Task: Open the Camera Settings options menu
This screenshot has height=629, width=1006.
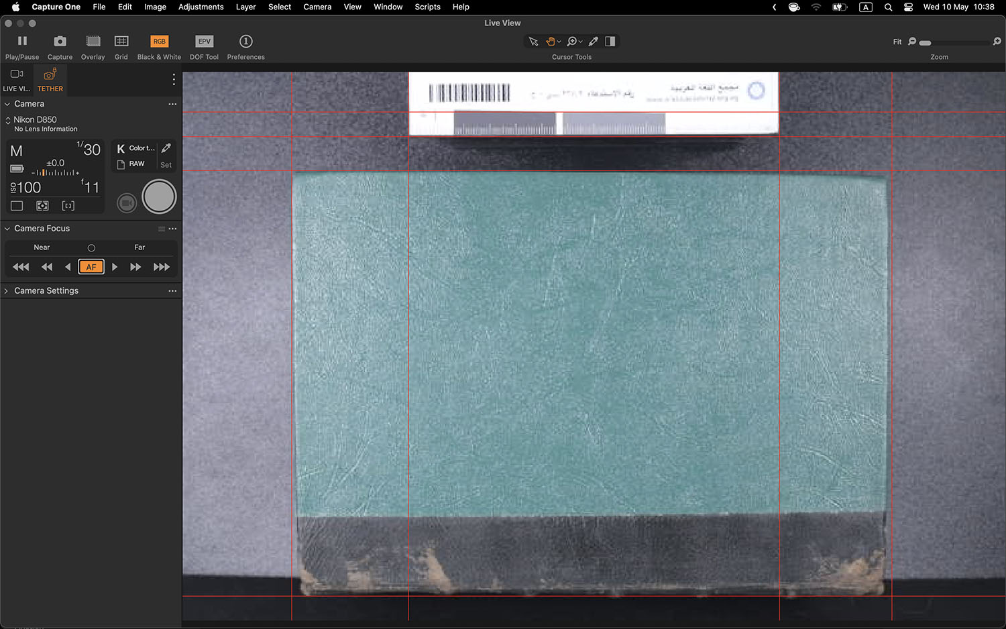Action: (172, 291)
